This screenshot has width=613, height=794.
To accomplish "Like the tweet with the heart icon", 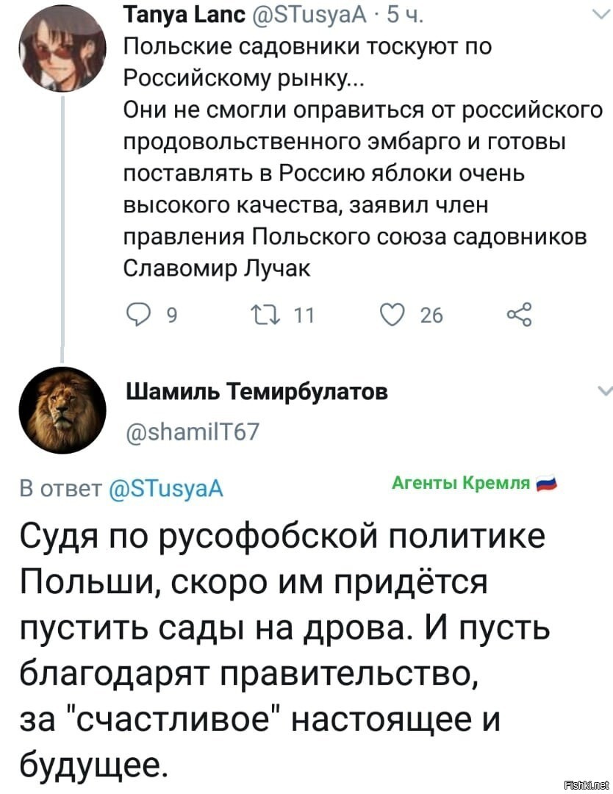I will (392, 315).
